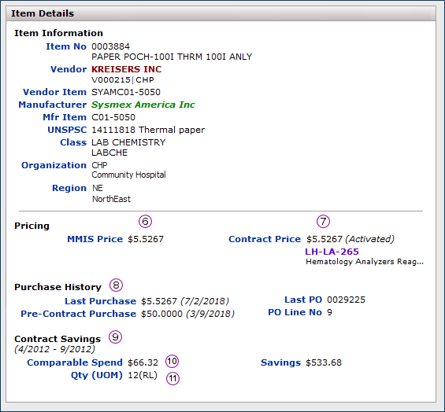Click the Savings amount $533.68
The width and height of the screenshot is (445, 412).
(324, 362)
